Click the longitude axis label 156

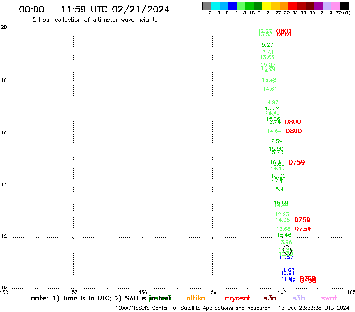click(x=143, y=292)
